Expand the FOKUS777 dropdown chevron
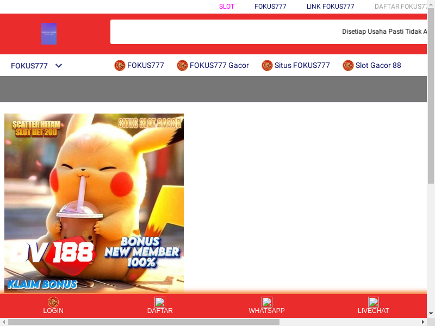Image resolution: width=435 pixels, height=326 pixels. click(59, 66)
